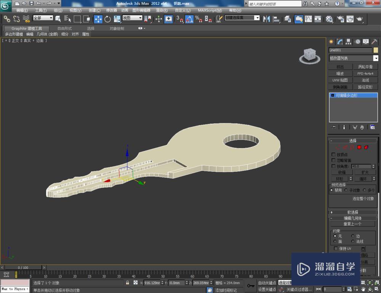
Task: Click the 收缩 selection button
Action: click(342, 172)
